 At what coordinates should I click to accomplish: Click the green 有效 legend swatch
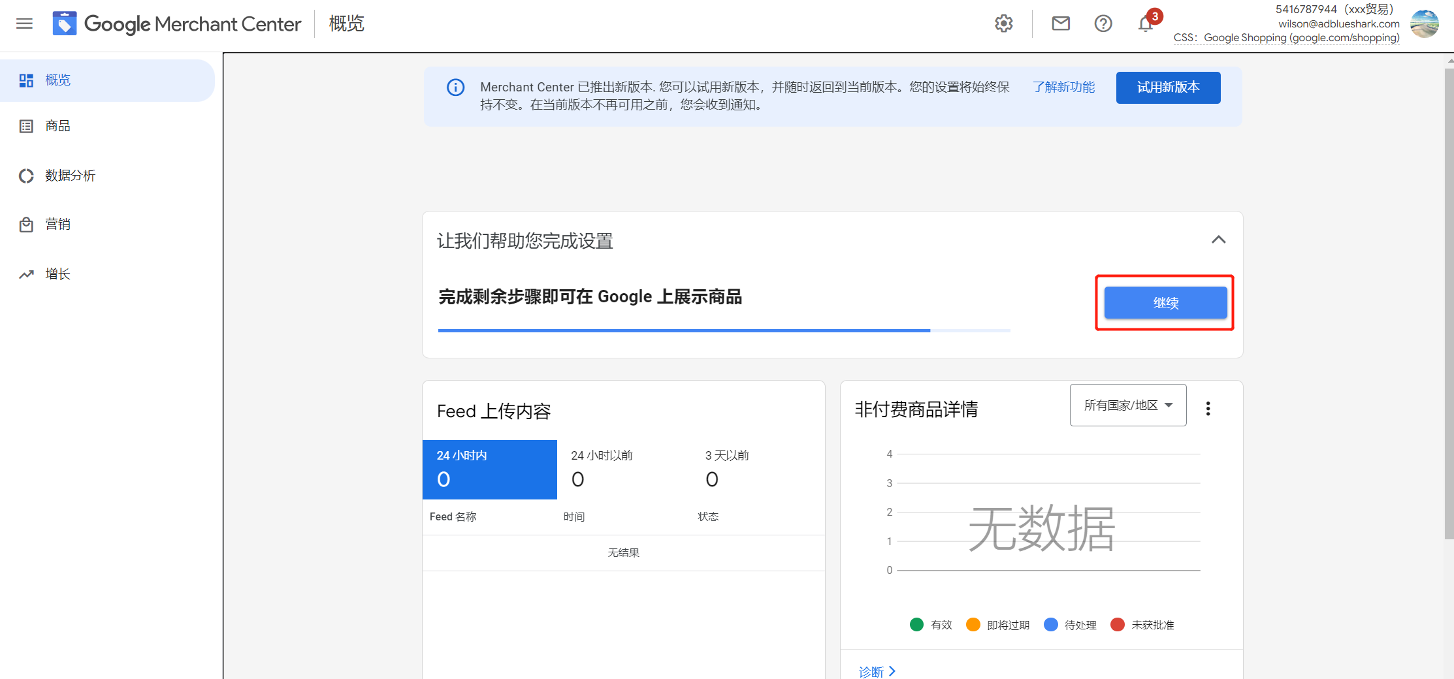(x=916, y=625)
